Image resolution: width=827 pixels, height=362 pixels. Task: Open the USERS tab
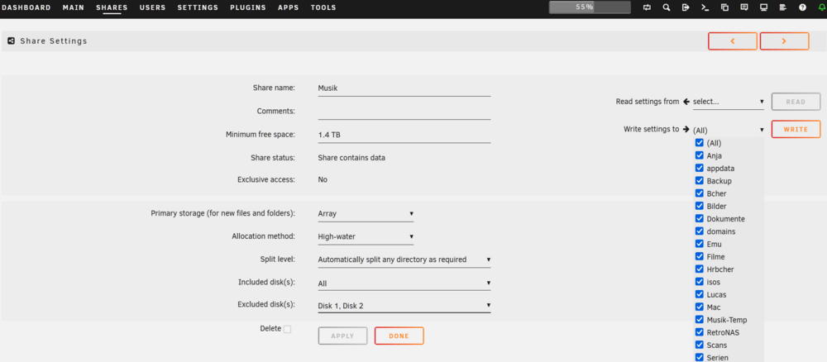point(152,7)
